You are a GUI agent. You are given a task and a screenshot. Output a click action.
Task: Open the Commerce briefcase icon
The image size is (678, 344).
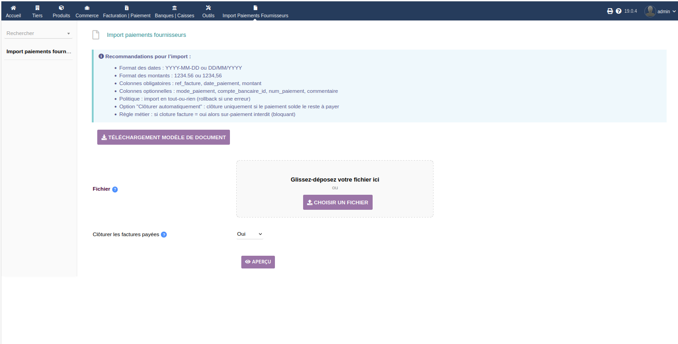pyautogui.click(x=87, y=8)
